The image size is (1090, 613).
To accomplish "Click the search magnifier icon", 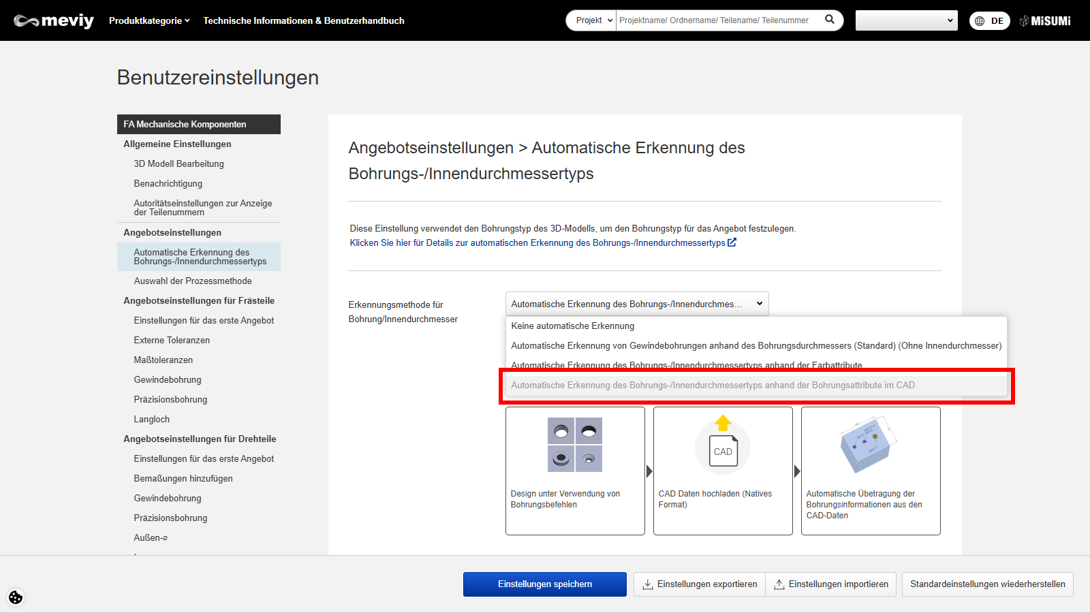I will point(829,20).
